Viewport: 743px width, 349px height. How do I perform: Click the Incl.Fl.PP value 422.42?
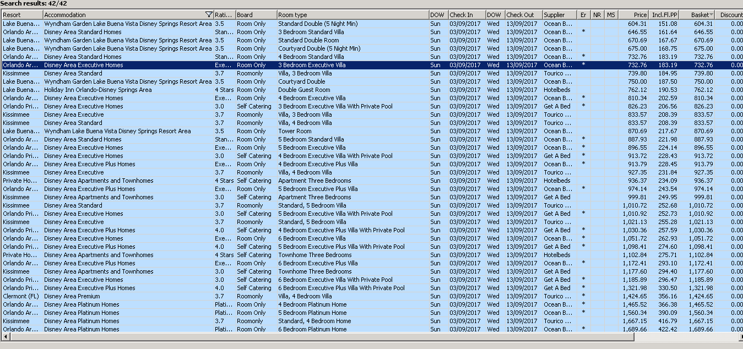point(669,329)
